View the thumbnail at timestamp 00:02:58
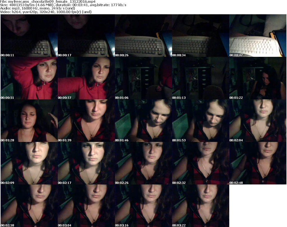287x227 pixels. click(29, 206)
